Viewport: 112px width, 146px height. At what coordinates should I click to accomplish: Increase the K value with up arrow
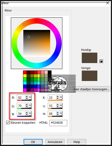point(58,97)
